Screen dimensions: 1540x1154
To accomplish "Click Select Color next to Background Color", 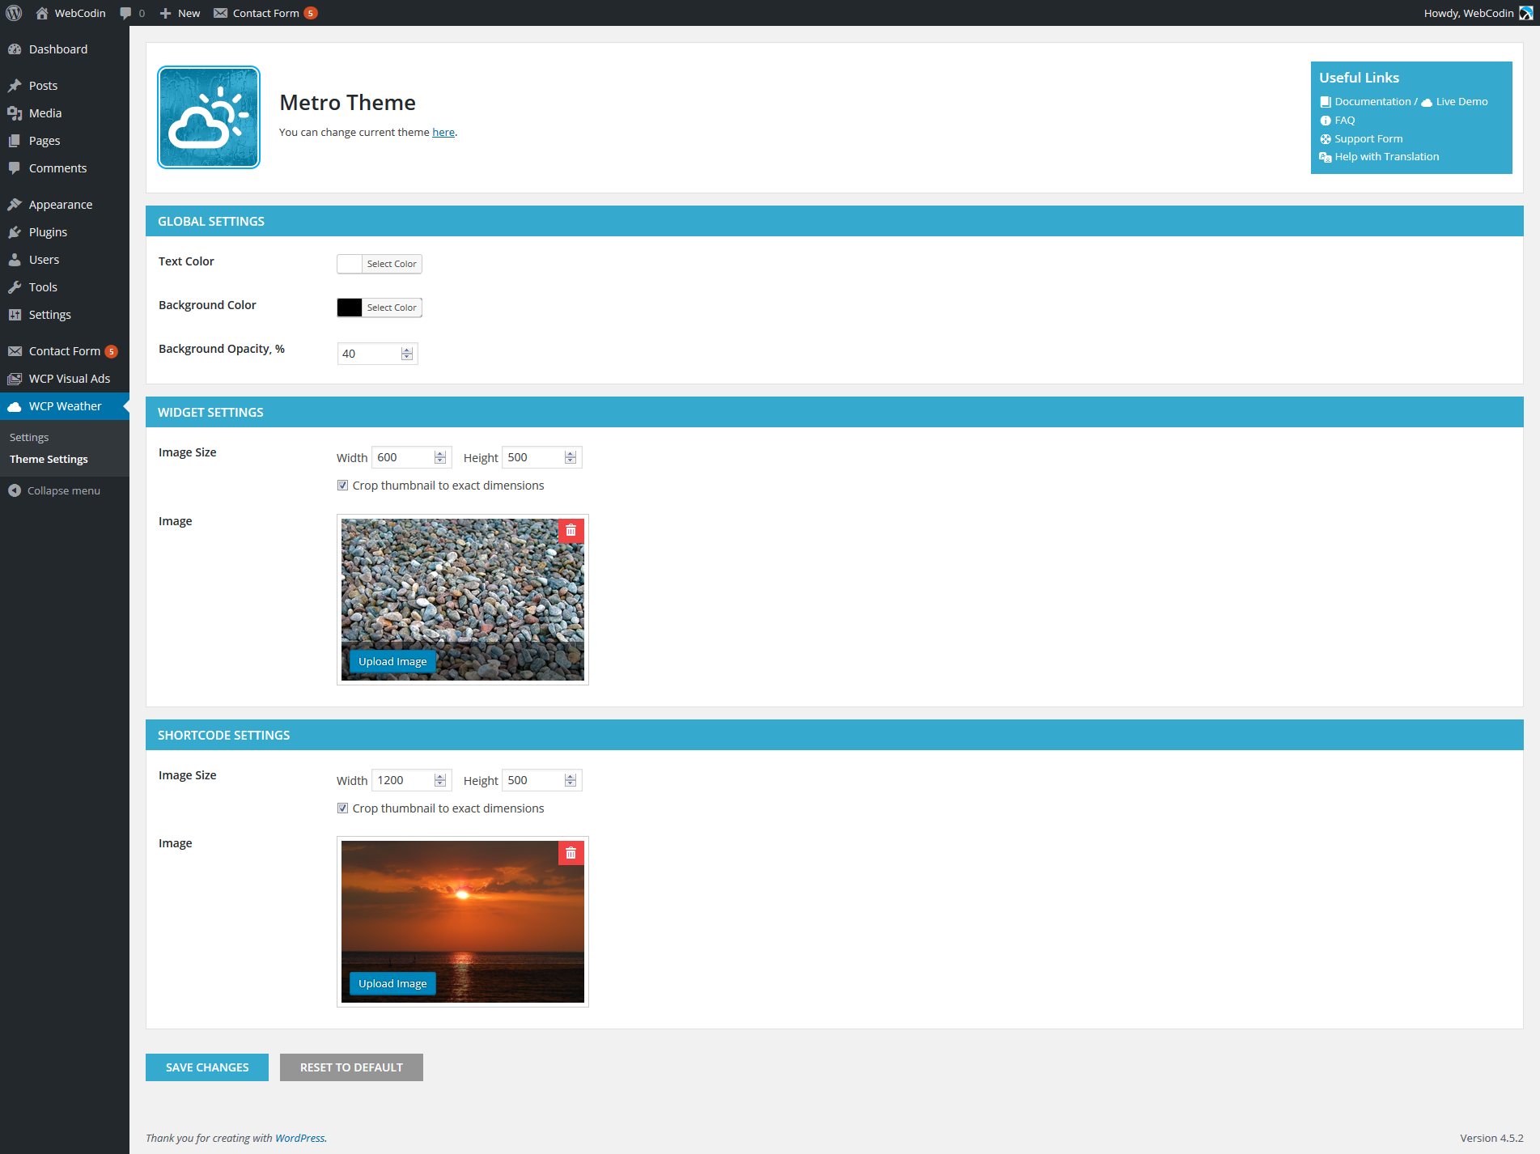I will coord(392,308).
